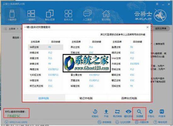Viewport: 173px width, 126px height.
Task: Open 个性化 gear settings icon
Action: (151, 113)
